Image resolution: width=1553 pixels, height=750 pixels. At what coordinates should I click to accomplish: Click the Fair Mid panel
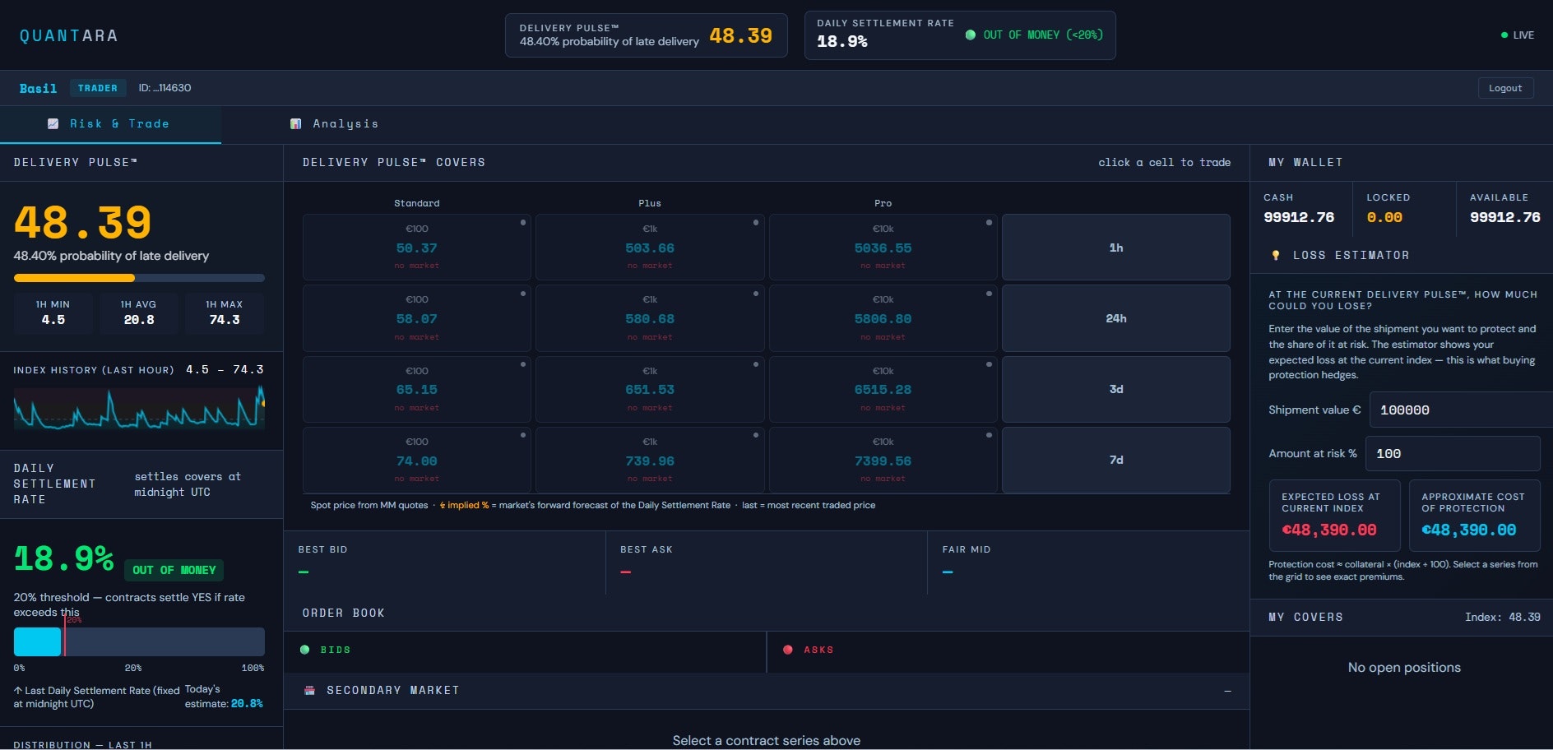pos(1088,562)
